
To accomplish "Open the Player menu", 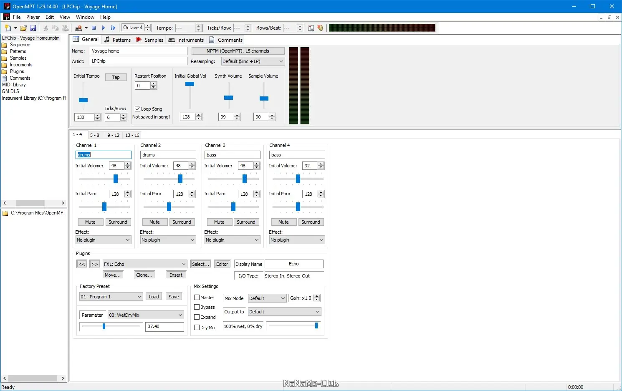I will pyautogui.click(x=33, y=17).
